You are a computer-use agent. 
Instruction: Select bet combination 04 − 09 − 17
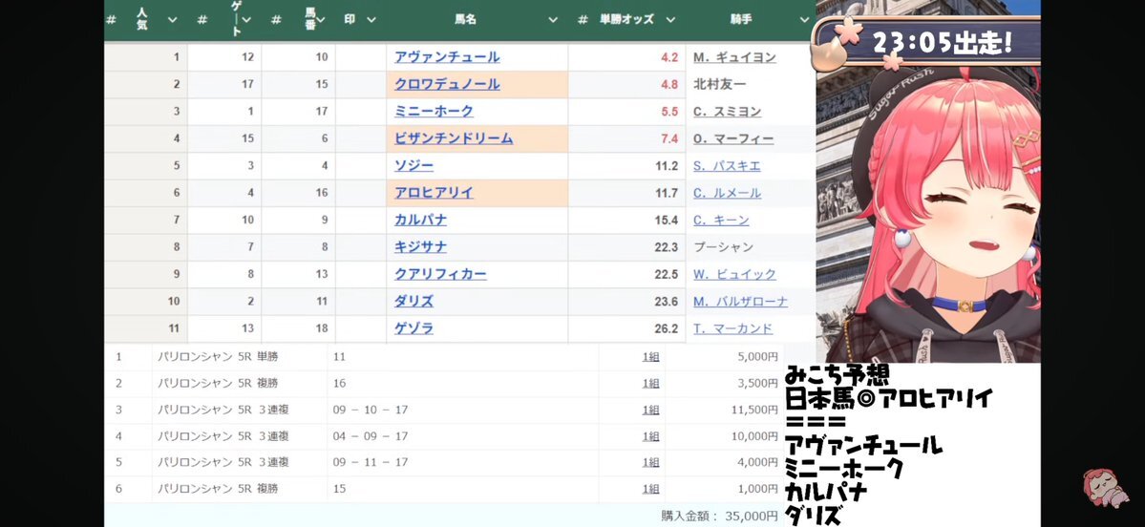click(371, 435)
